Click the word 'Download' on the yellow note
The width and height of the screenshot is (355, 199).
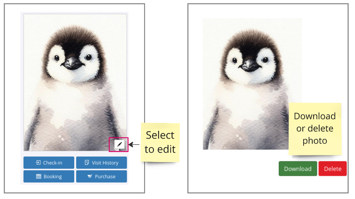pos(315,116)
